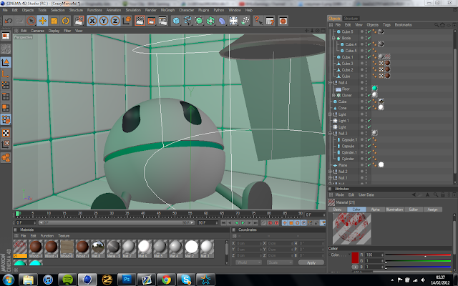Adjust the red R channel slider
The width and height of the screenshot is (458, 286).
[418, 255]
